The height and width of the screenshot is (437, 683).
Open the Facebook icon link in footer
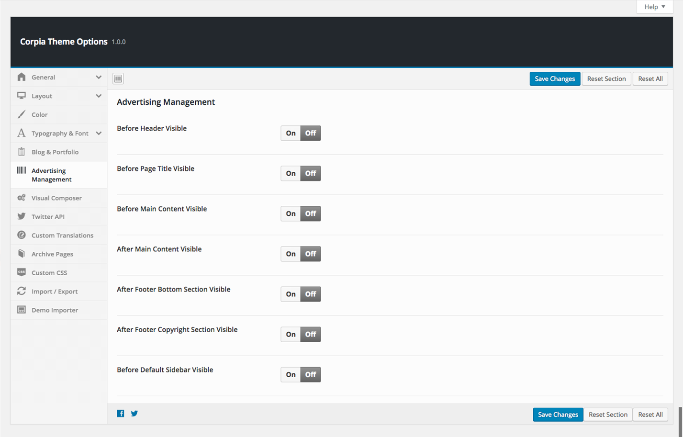(121, 414)
